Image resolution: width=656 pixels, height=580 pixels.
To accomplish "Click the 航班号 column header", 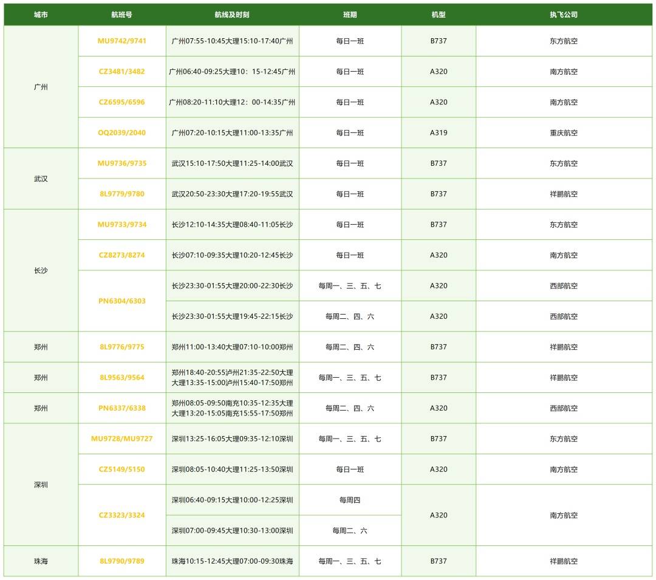I will coord(122,15).
